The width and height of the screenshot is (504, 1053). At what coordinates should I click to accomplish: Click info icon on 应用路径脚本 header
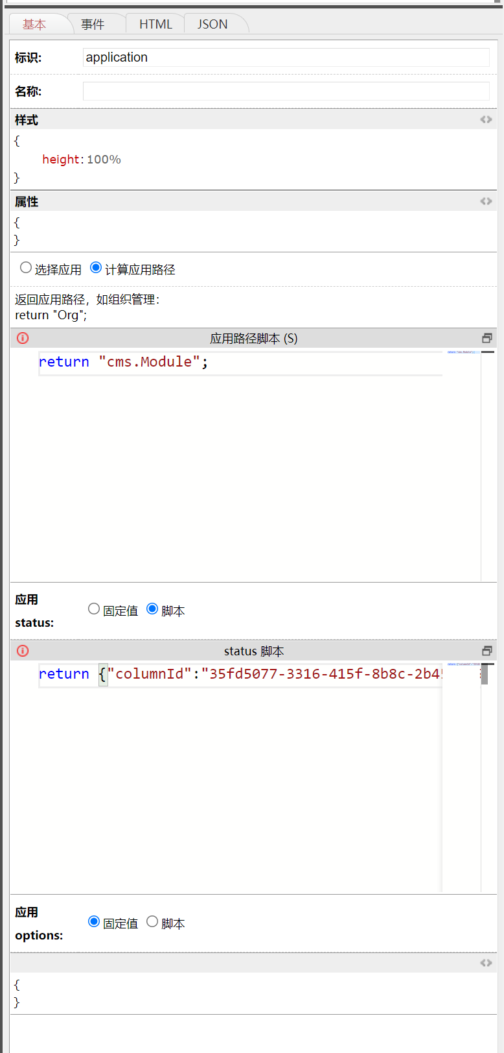[23, 338]
